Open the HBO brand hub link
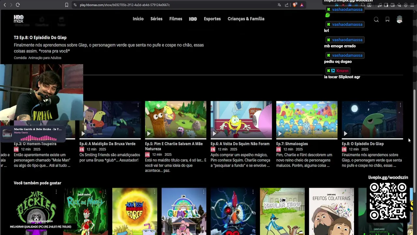Viewport: 417px width, 235px height. 193,19
